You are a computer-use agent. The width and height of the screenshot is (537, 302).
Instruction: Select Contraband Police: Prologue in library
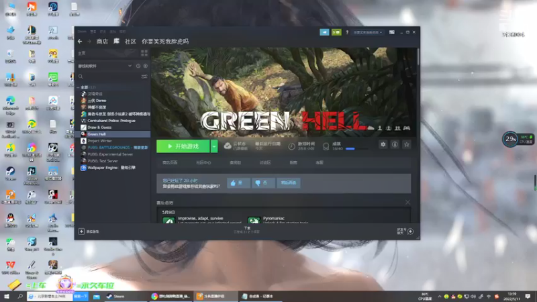(113, 121)
